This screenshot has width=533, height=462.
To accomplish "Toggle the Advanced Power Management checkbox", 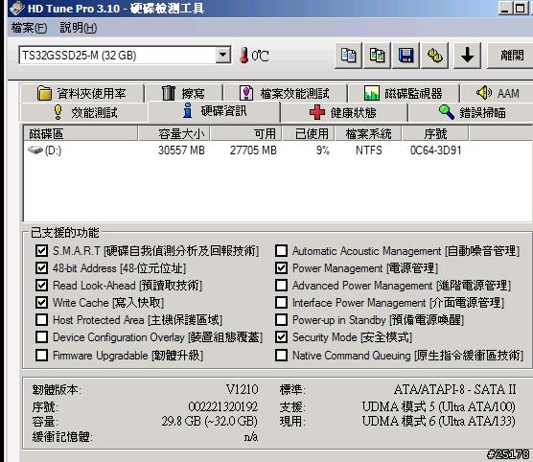I will pos(281,286).
